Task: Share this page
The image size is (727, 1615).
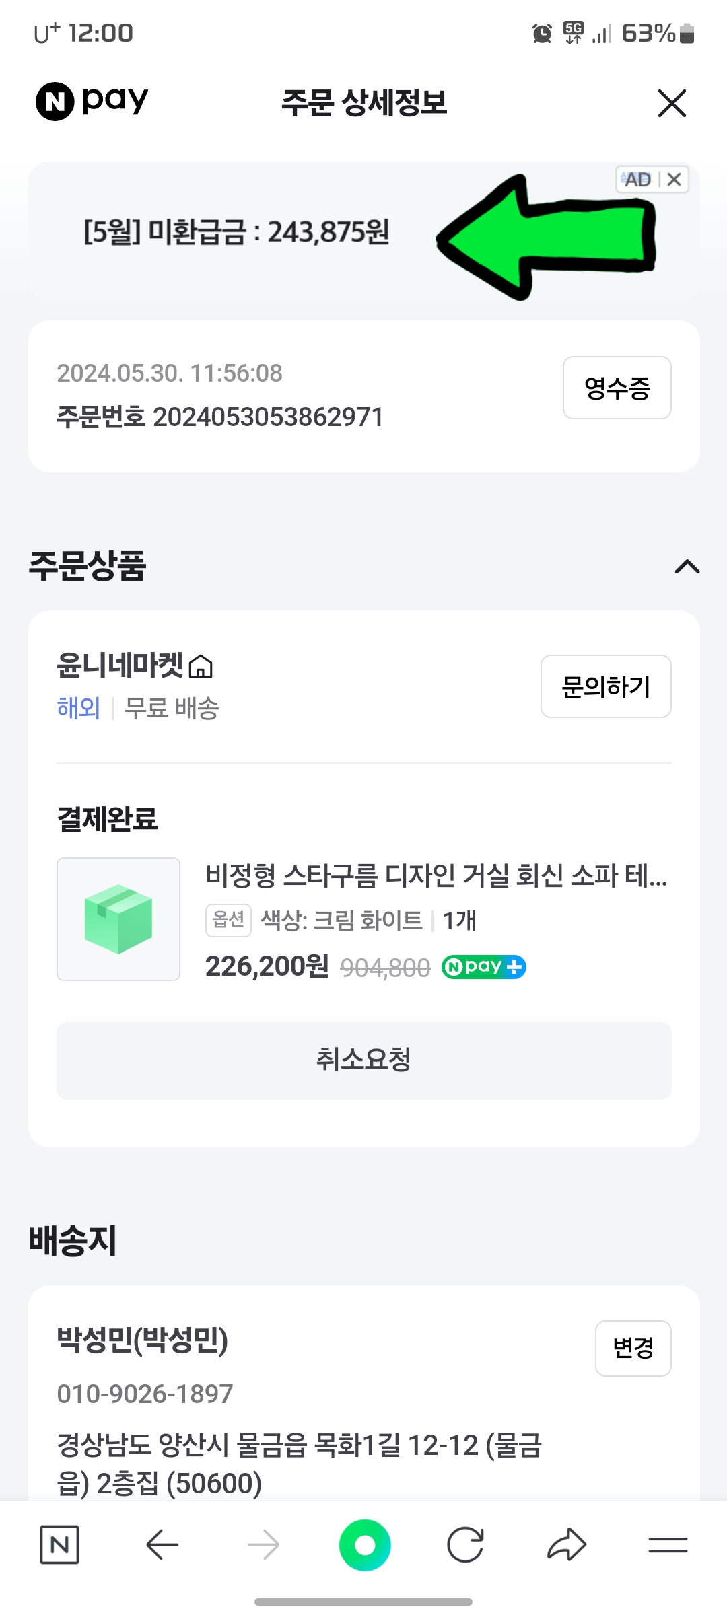Action: pos(567,1544)
